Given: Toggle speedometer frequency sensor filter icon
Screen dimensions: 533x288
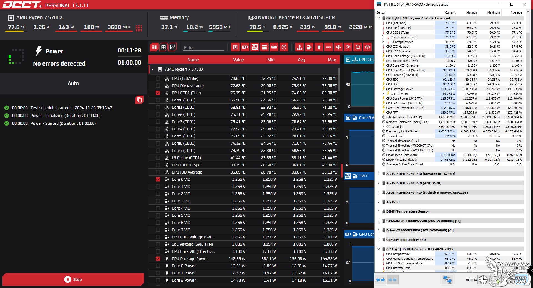Looking at the screenshot, I should (x=348, y=47).
